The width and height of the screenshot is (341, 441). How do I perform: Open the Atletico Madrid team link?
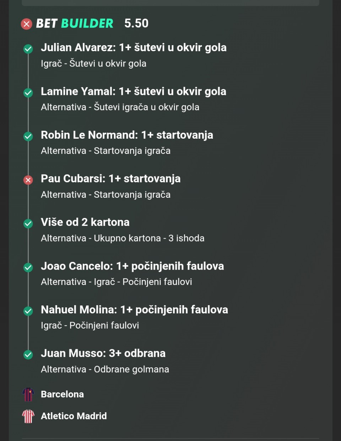click(x=74, y=416)
